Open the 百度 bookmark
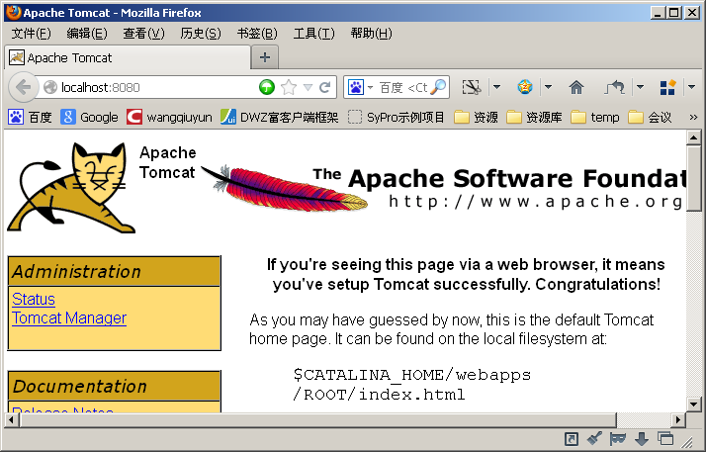Image resolution: width=706 pixels, height=452 pixels. (30, 117)
